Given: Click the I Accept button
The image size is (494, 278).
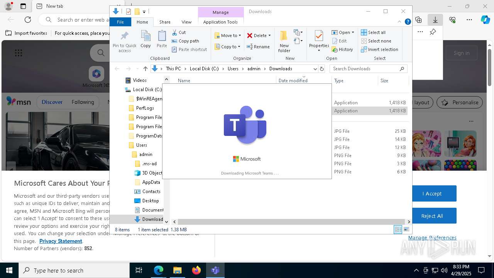Looking at the screenshot, I should tap(432, 193).
